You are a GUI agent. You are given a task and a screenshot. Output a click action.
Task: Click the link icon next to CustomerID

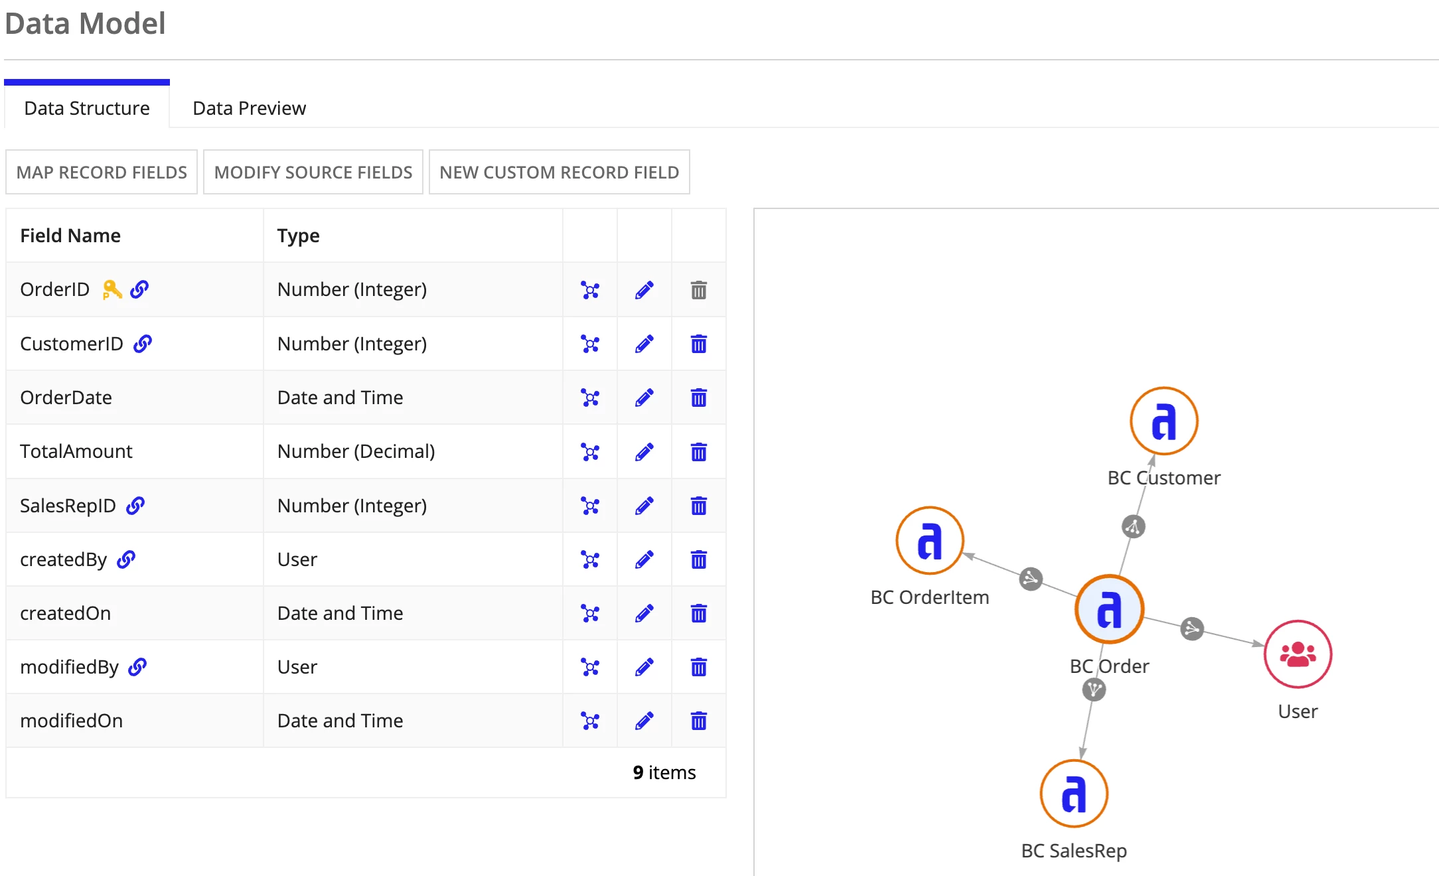point(143,344)
